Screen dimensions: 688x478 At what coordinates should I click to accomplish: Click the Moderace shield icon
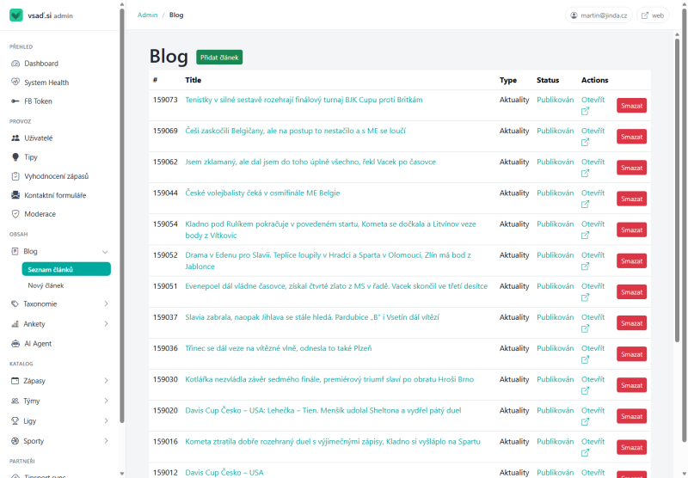pyautogui.click(x=15, y=214)
